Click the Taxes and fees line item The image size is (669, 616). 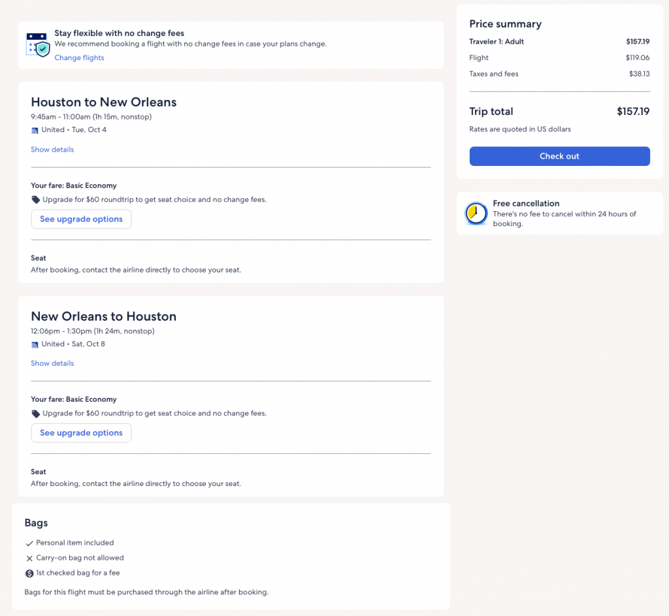(x=494, y=74)
